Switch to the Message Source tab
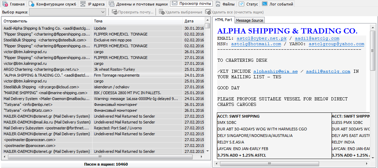 click(x=249, y=20)
